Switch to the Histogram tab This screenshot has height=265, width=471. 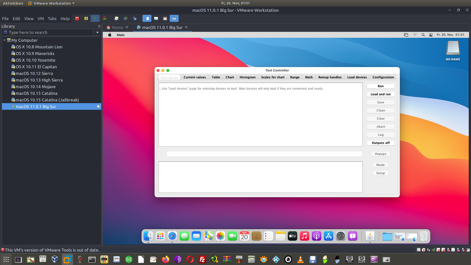248,77
